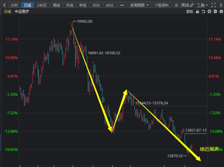Screen dimensions: 224x167
Task: Open the more periods ellipsis menu
Action: (x=121, y=5)
